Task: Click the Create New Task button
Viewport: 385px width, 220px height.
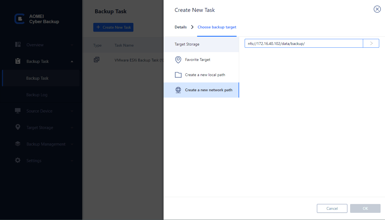Action: [x=113, y=27]
